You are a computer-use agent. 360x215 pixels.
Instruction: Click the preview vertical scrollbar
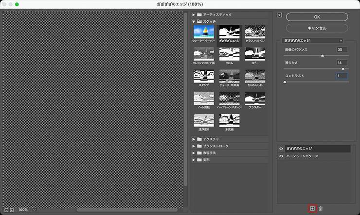coord(185,99)
